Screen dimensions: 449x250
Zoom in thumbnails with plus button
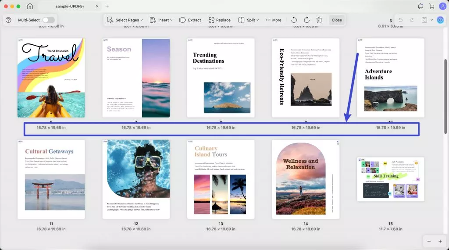tap(440, 241)
